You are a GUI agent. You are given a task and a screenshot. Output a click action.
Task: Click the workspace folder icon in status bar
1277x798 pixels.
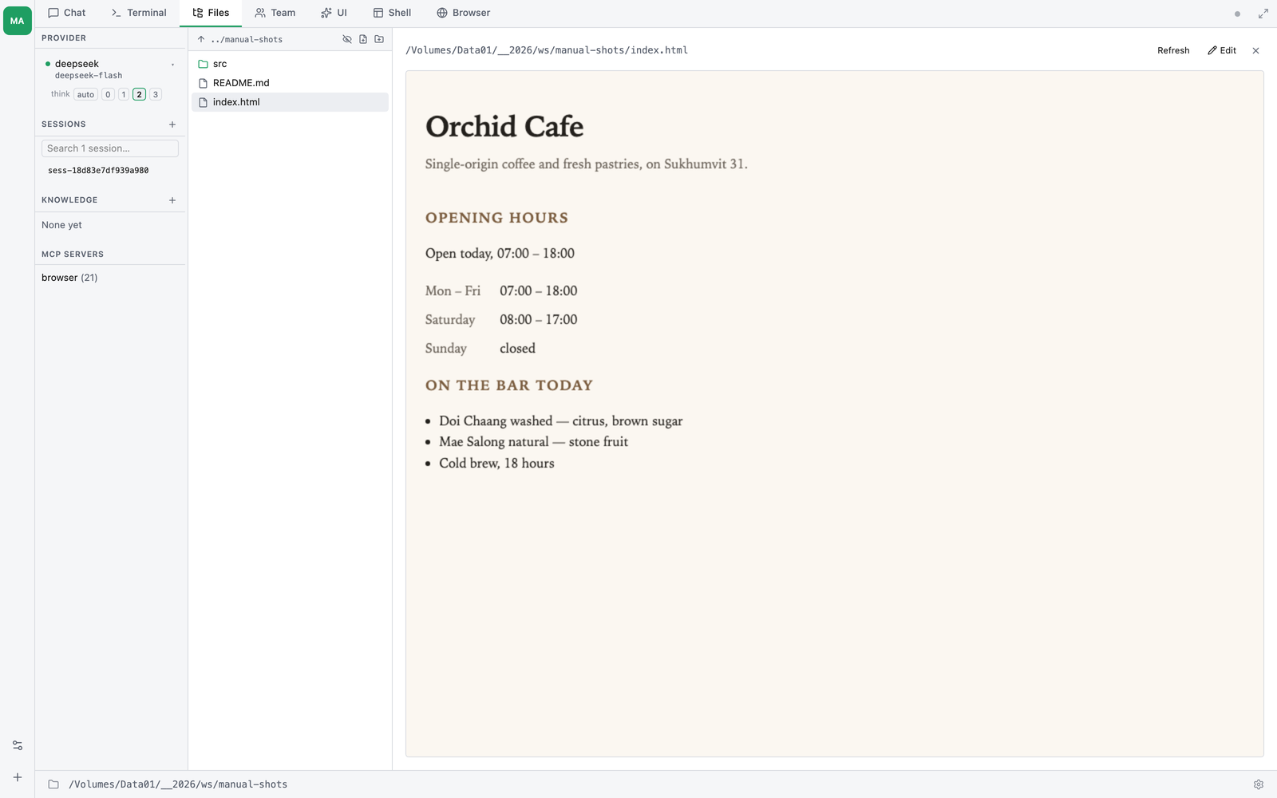pos(53,784)
